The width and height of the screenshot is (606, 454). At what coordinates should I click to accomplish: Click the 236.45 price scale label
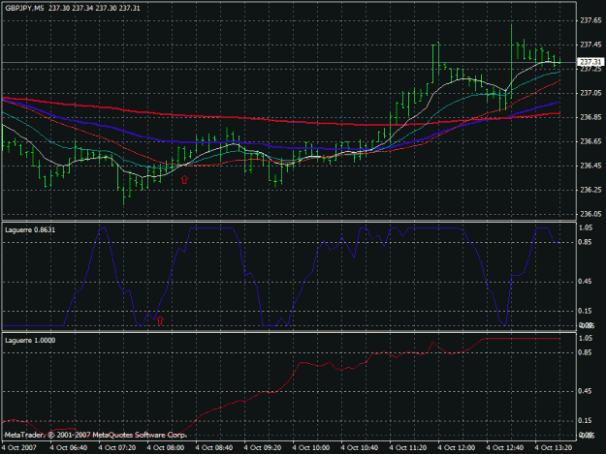[590, 166]
